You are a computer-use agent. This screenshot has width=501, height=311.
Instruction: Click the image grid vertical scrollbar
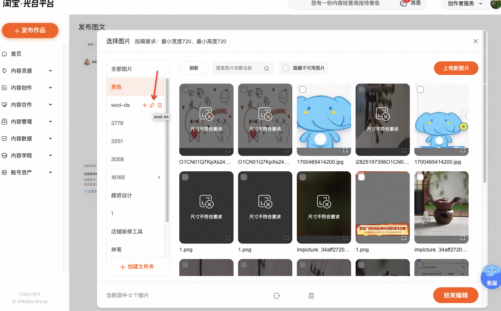pos(484,134)
